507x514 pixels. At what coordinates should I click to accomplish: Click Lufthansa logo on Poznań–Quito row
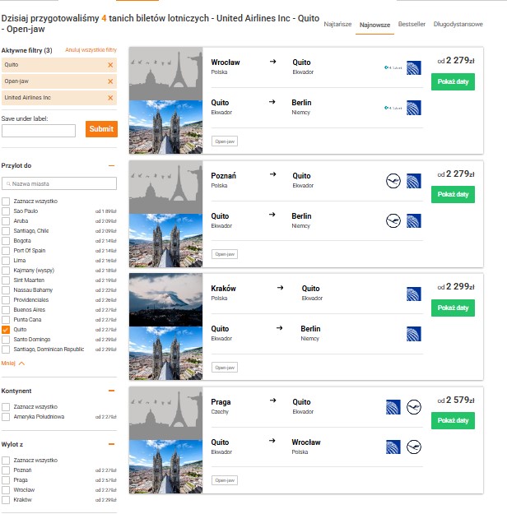point(393,181)
